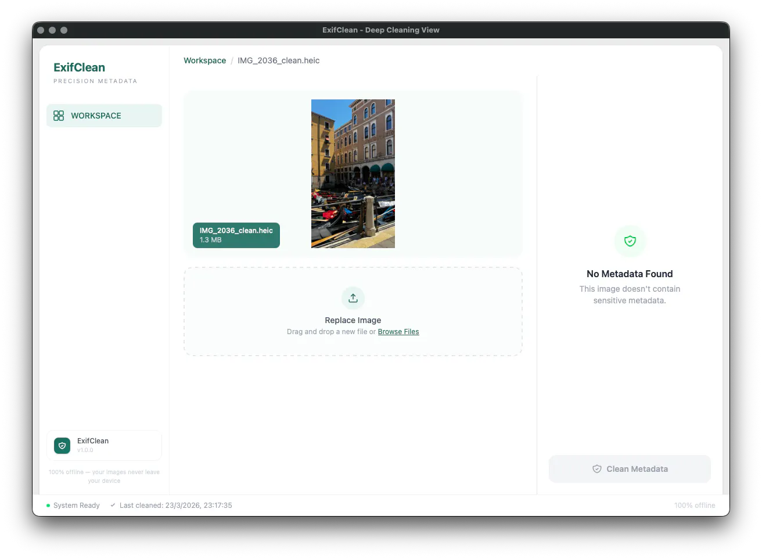Click the upload arrow icon above Replace Image
Screen dimensions: 762x559
click(353, 298)
